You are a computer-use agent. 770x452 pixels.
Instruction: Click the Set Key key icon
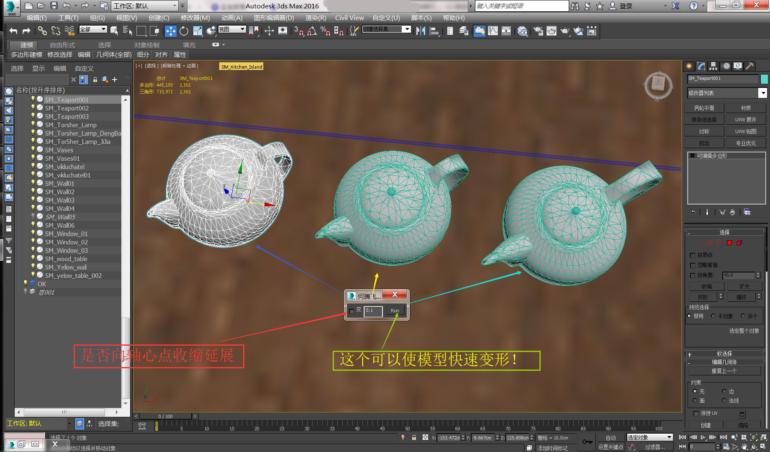pyautogui.click(x=587, y=442)
